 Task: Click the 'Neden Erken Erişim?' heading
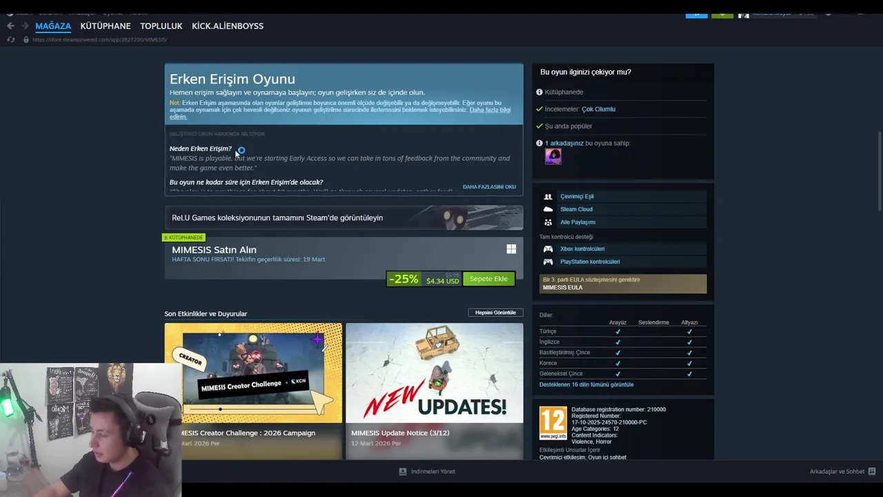coord(201,148)
